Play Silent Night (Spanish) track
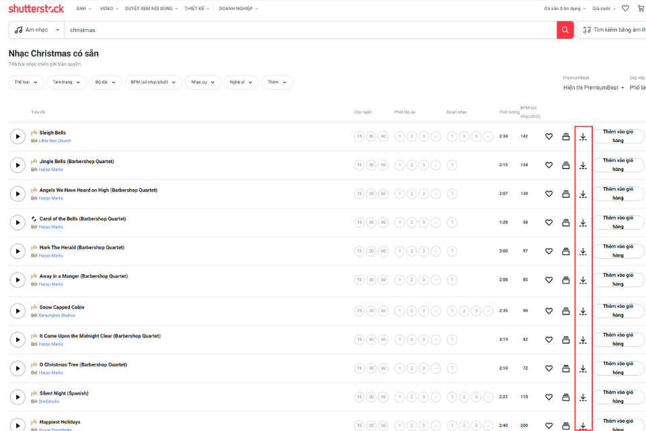Viewport: 646px width, 431px height. [x=17, y=397]
